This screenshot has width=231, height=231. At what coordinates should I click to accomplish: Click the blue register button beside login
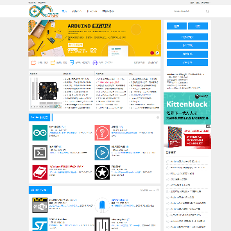(x=198, y=26)
